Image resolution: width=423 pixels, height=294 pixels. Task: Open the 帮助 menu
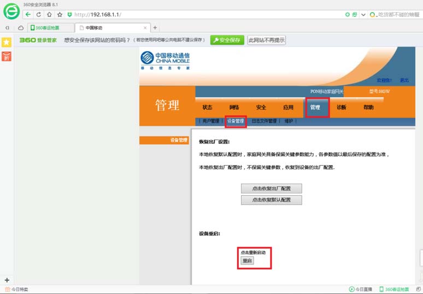pyautogui.click(x=368, y=107)
